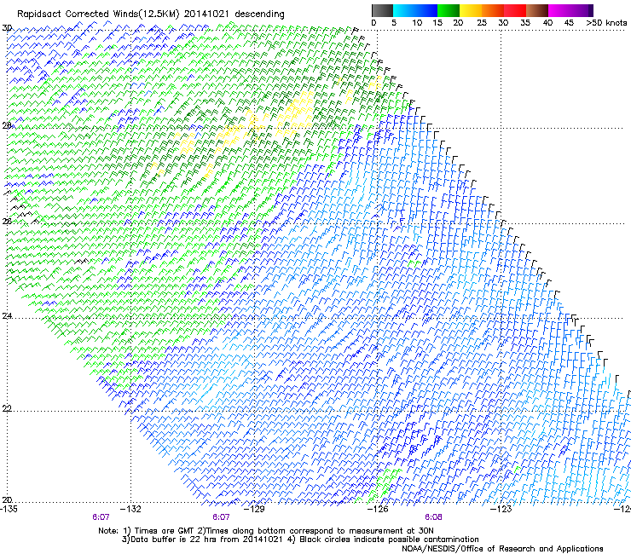Click the red 30-35 knots legend swatch

tap(515, 10)
